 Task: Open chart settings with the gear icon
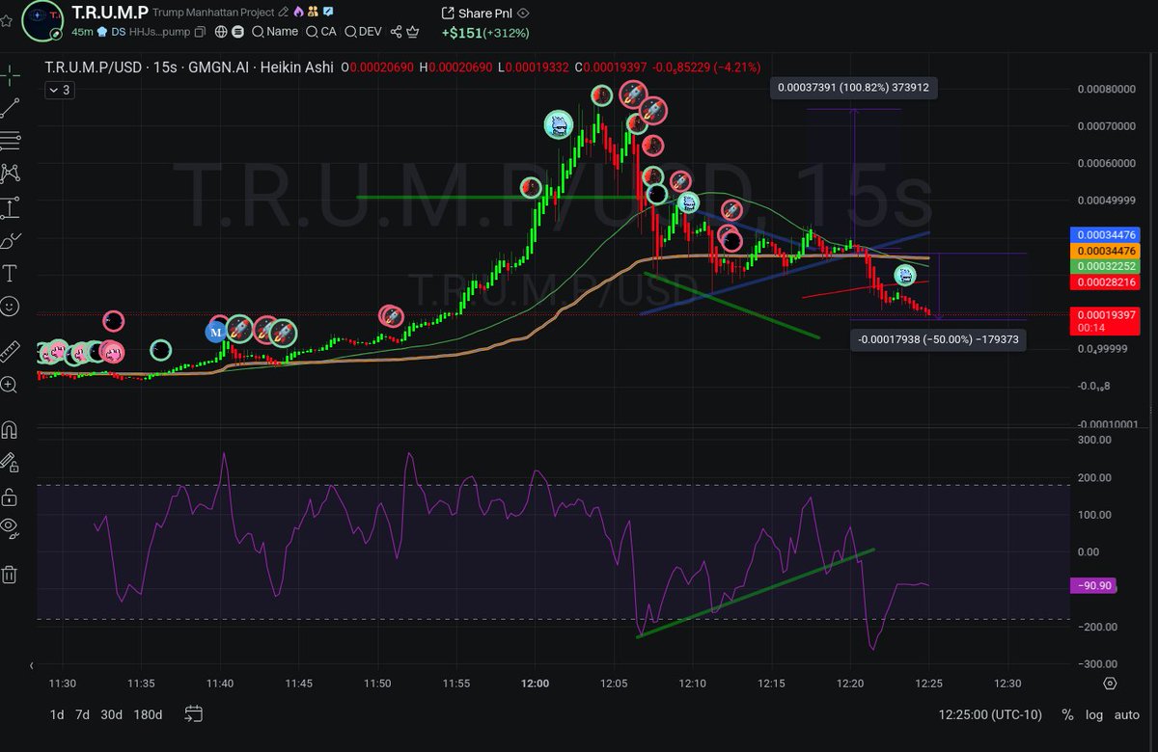[1110, 684]
